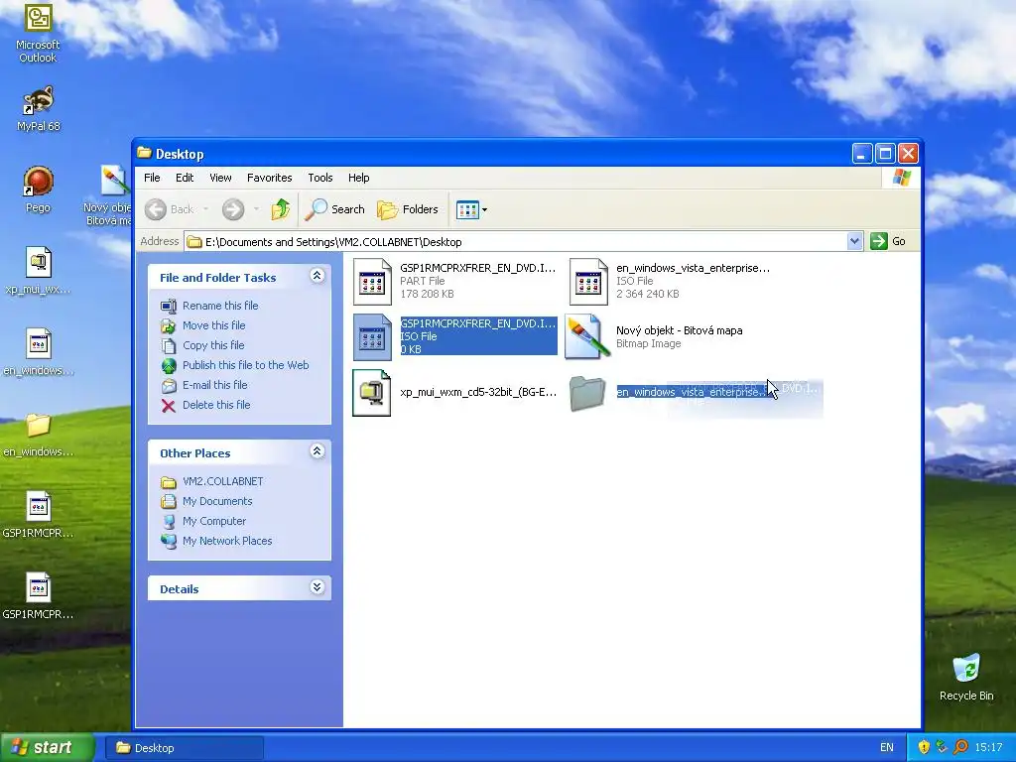This screenshot has height=762, width=1016.
Task: Click the Rename this file icon
Action: pyautogui.click(x=169, y=306)
